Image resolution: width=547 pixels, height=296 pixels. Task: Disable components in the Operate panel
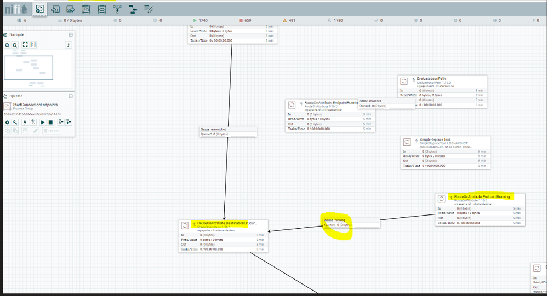33,122
